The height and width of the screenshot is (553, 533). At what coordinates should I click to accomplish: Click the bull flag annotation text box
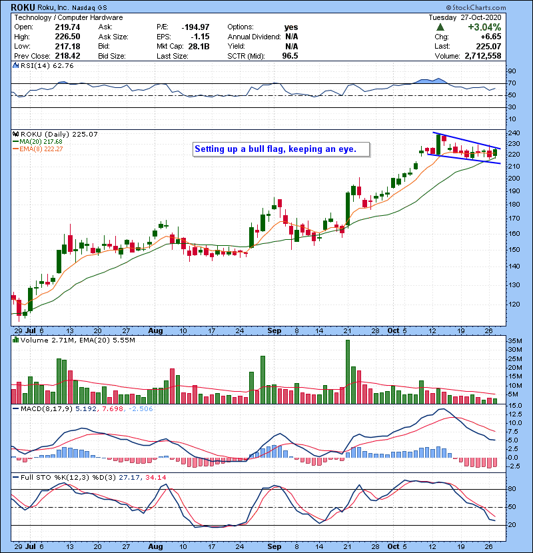281,149
